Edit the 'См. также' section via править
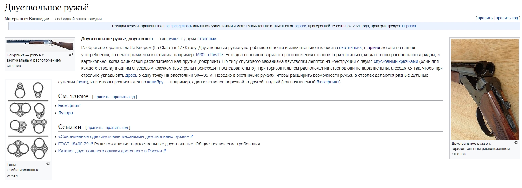The image size is (522, 188). coord(102,97)
